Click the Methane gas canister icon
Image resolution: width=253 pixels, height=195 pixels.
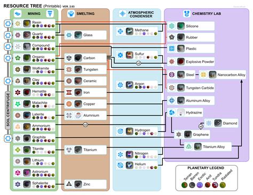pyautogui.click(x=130, y=31)
